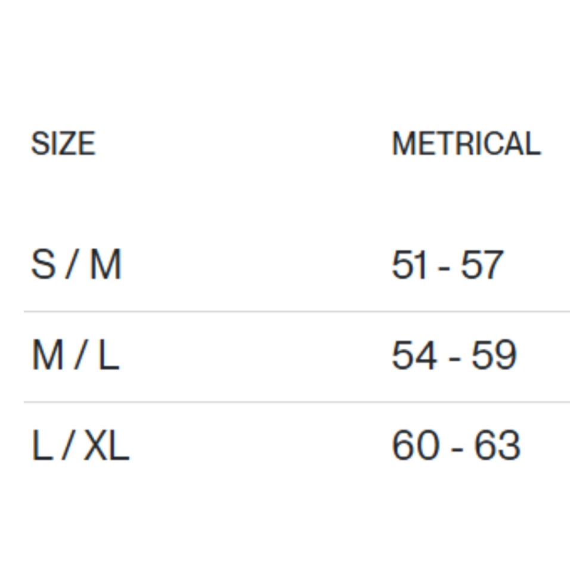570x570 pixels.
Task: Click the first L in the L / XL row
Action: pyautogui.click(x=41, y=447)
